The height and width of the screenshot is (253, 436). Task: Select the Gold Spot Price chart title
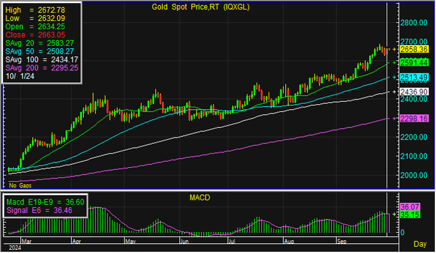(200, 7)
